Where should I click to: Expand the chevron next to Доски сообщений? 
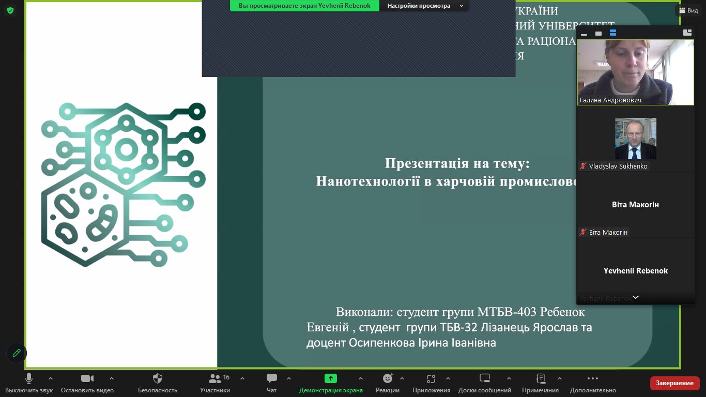pyautogui.click(x=509, y=378)
